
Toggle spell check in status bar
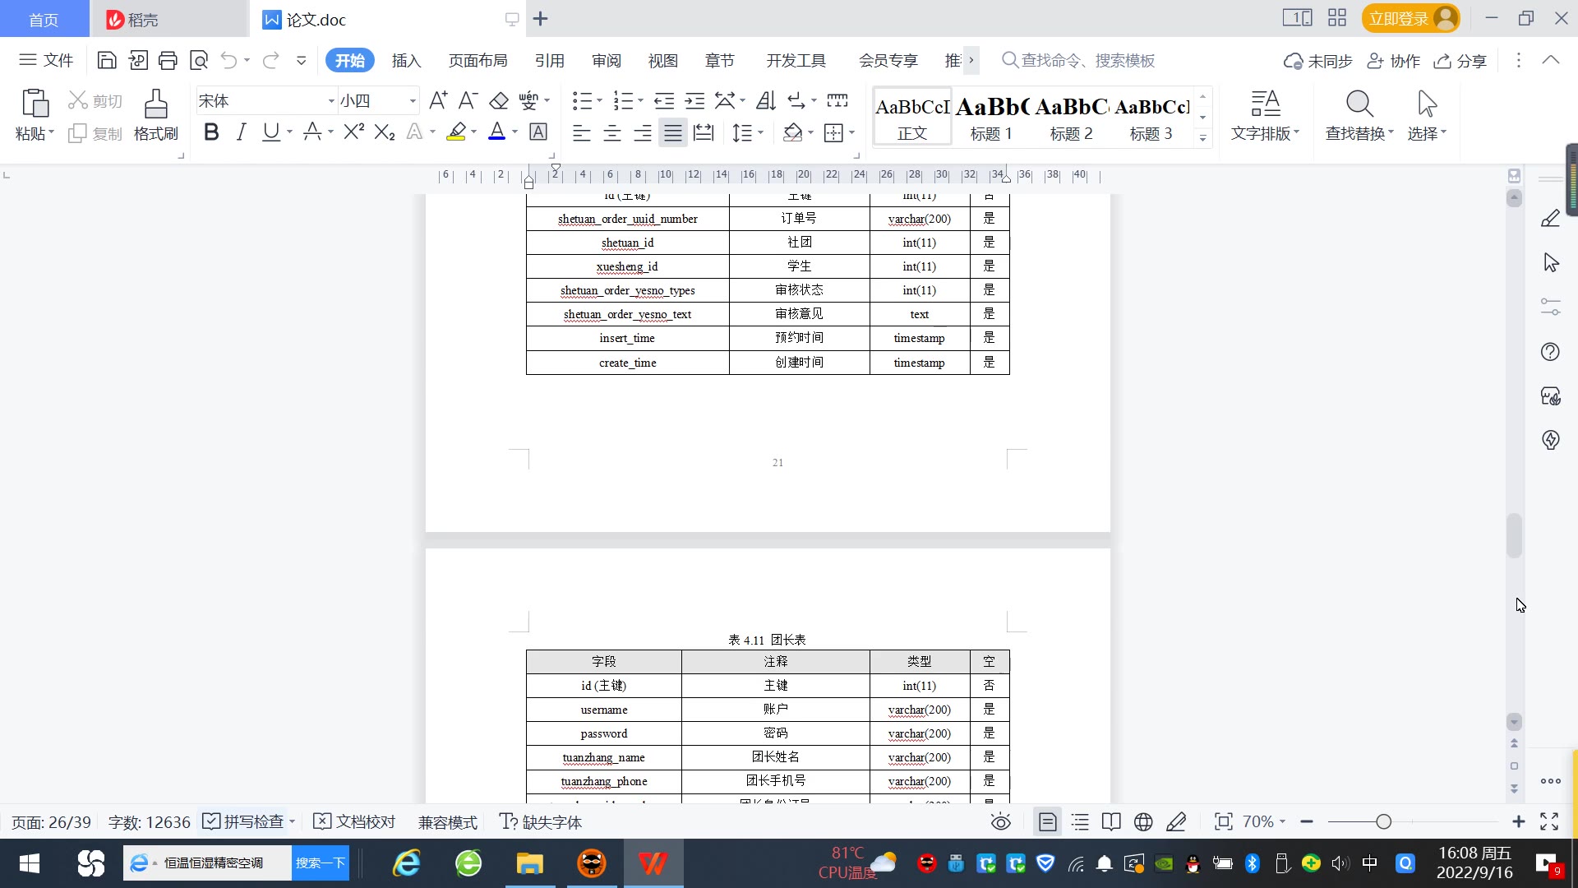tap(243, 821)
